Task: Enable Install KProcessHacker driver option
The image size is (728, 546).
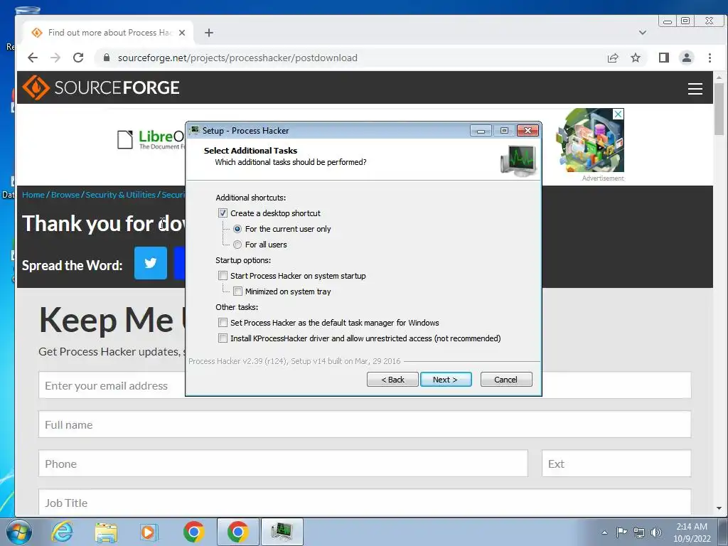Action: (x=223, y=338)
